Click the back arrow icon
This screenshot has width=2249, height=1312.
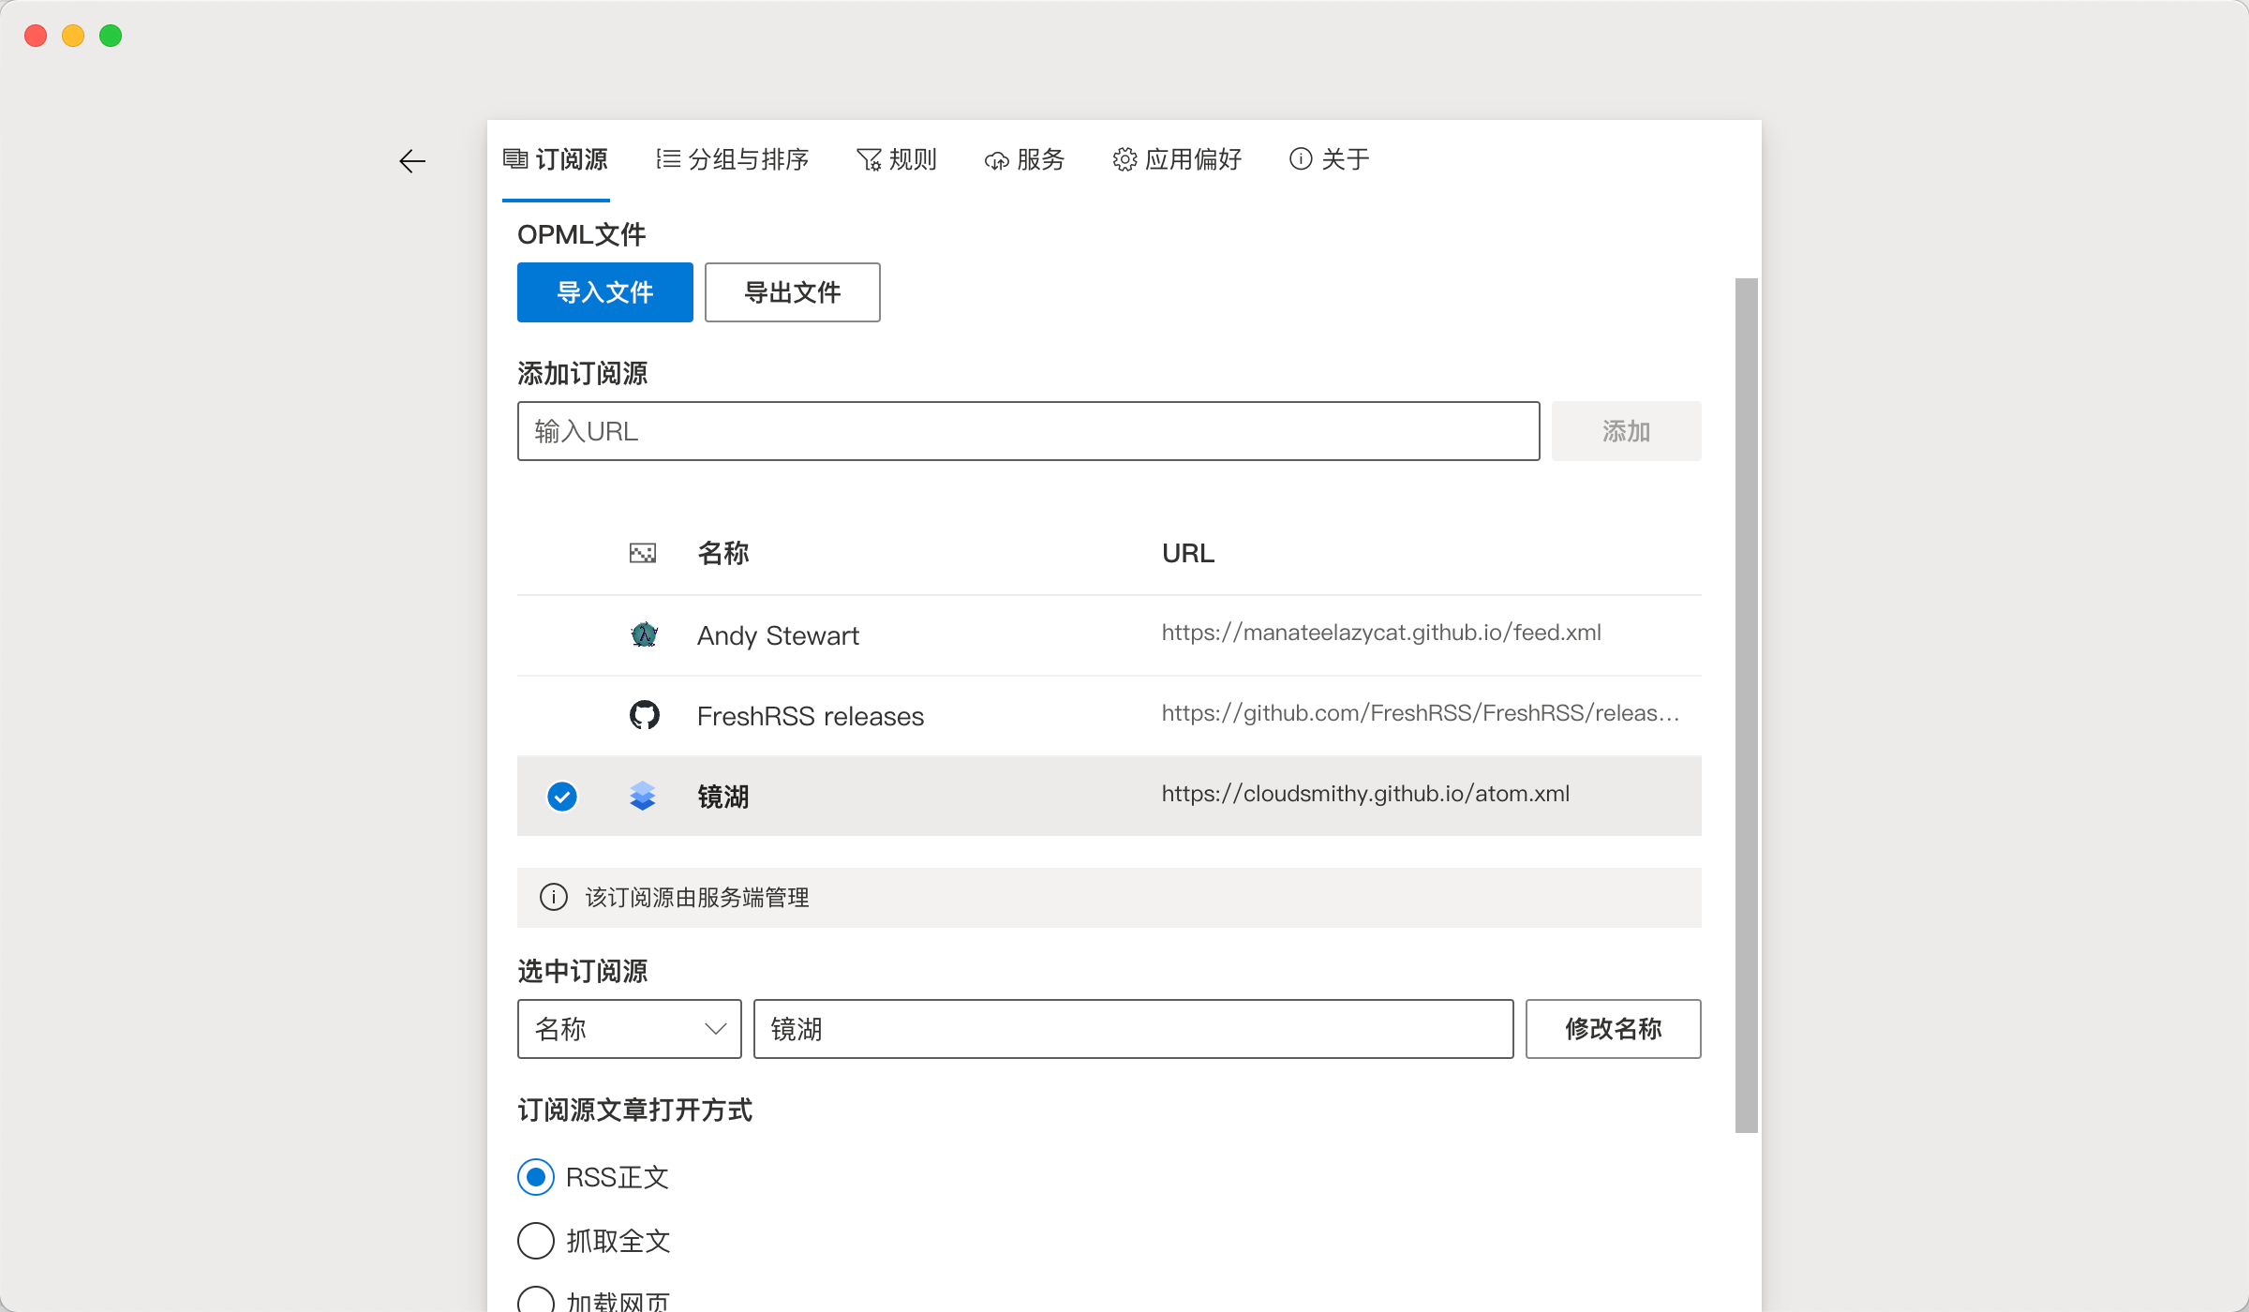(x=412, y=161)
